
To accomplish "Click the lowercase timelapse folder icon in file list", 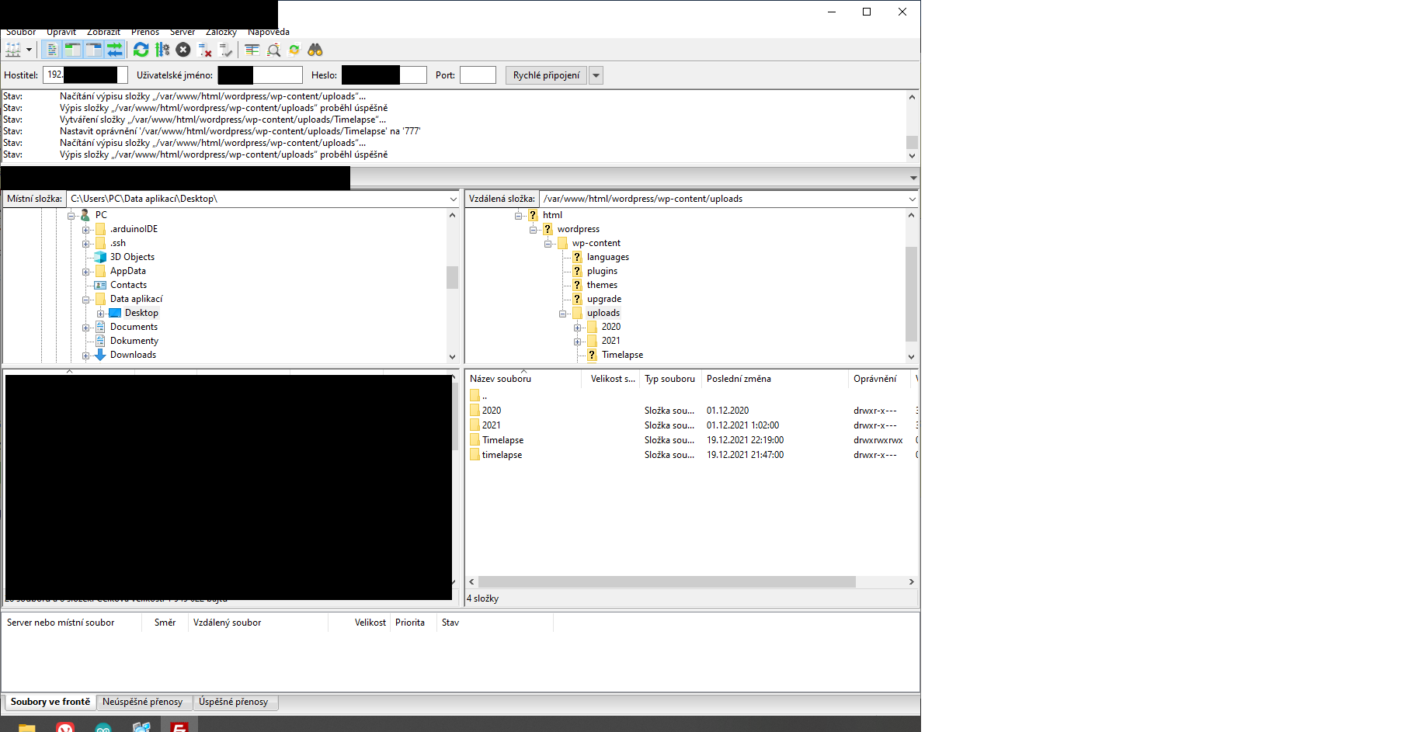I will coord(475,455).
